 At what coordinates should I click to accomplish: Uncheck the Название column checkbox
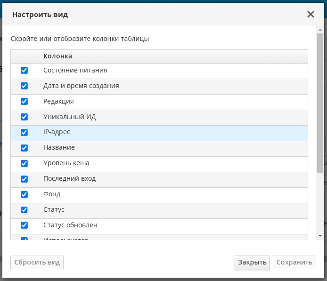tap(24, 148)
